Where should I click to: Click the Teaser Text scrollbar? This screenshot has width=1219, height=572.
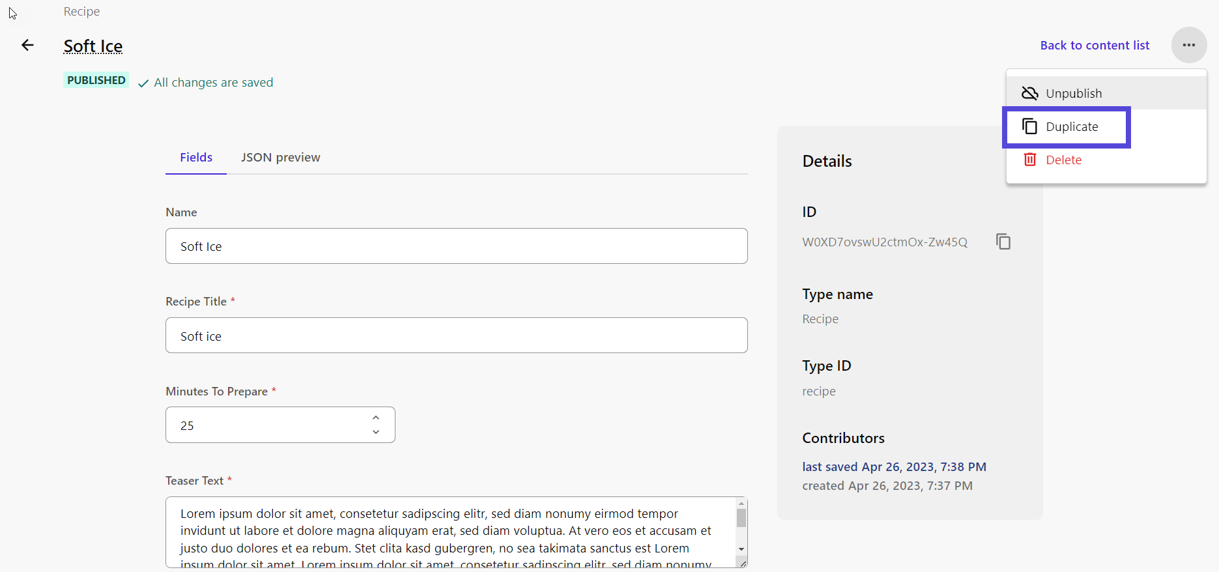[x=741, y=518]
